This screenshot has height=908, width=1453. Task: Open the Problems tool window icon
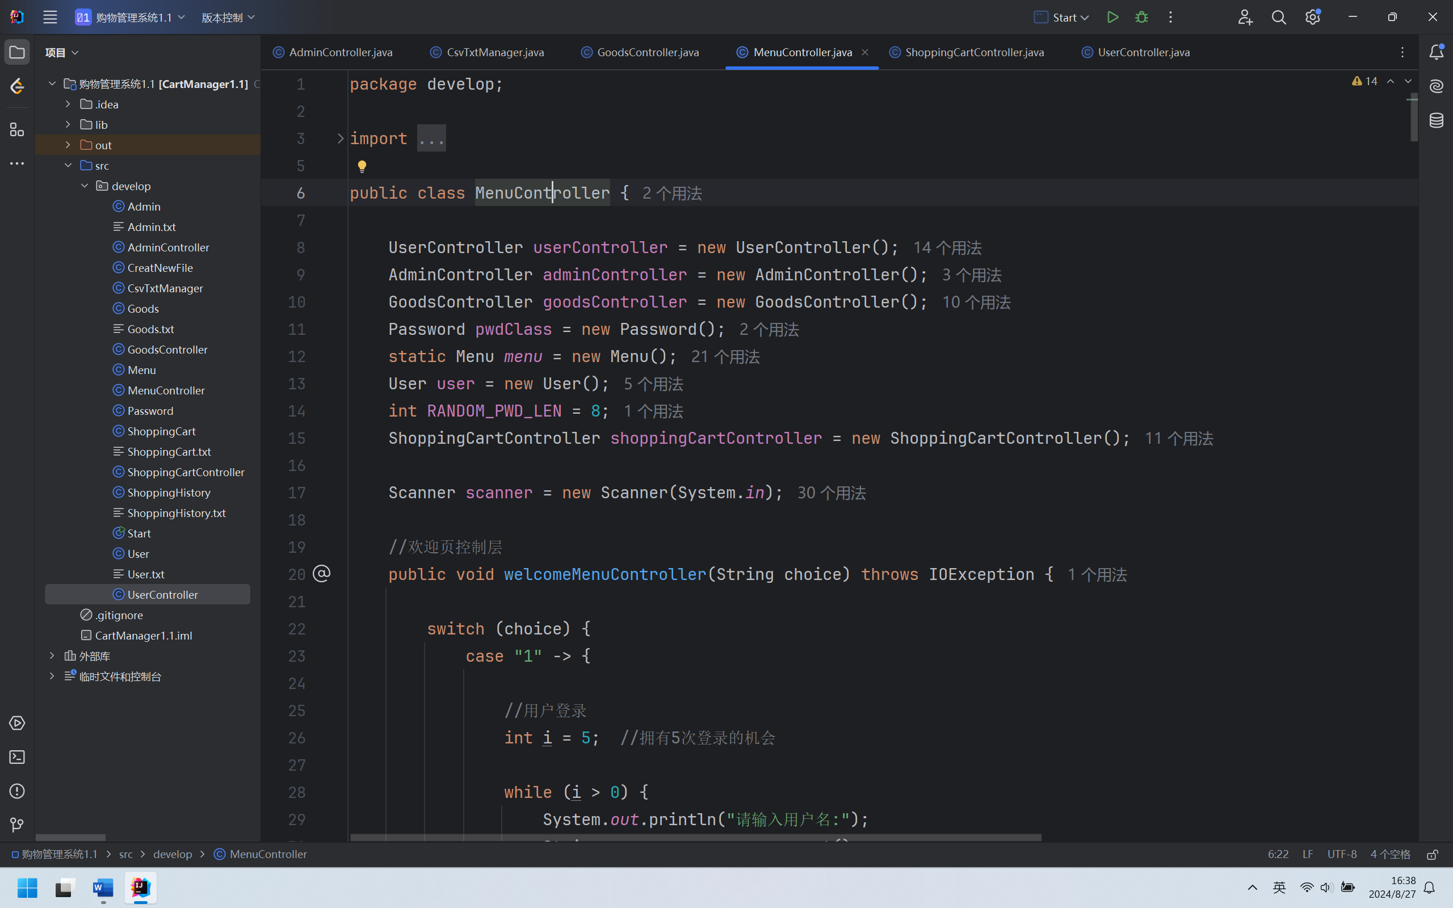[x=17, y=791]
